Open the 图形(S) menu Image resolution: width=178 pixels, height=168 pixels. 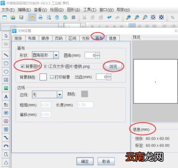[73, 10]
